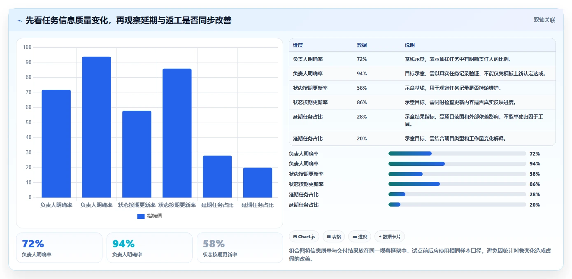
Task: Click the 进度 chip
Action: tap(360, 237)
